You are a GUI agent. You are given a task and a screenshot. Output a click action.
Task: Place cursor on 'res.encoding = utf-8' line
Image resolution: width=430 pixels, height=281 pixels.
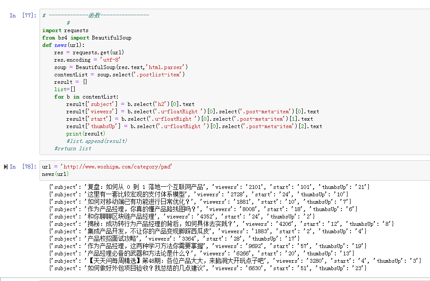[x=87, y=60]
